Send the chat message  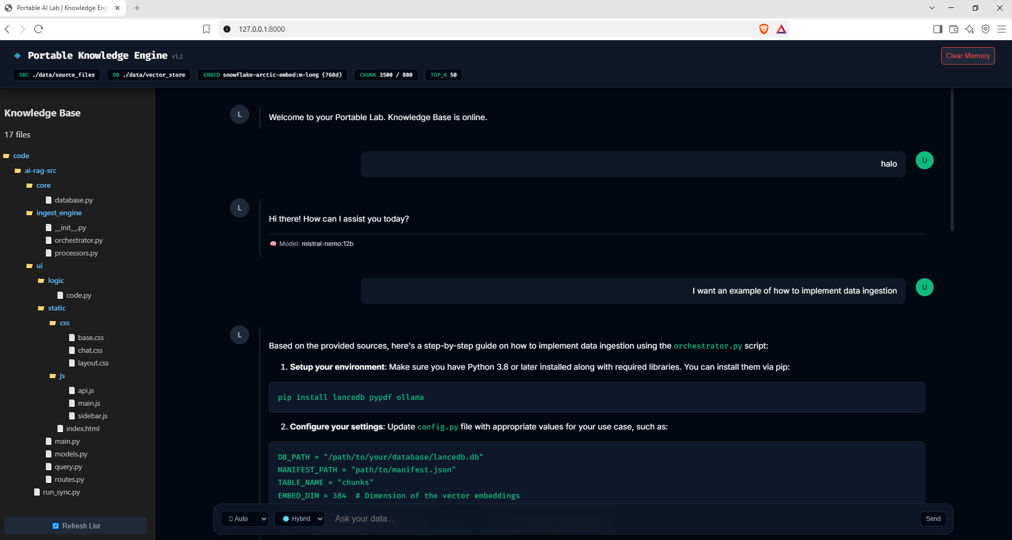click(933, 519)
